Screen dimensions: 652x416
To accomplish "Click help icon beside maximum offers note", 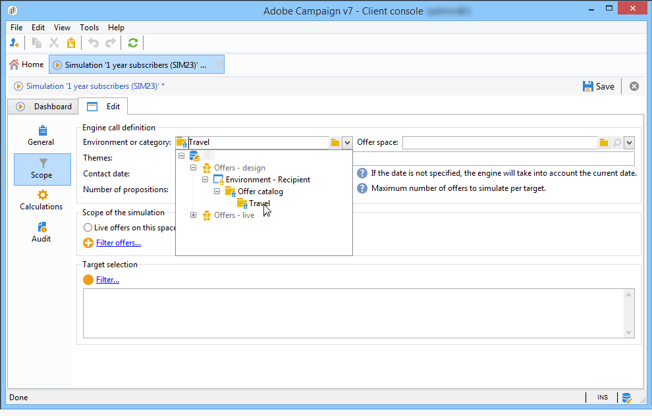I will [x=362, y=188].
